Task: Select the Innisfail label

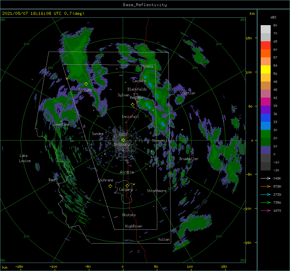Action: tap(130, 117)
